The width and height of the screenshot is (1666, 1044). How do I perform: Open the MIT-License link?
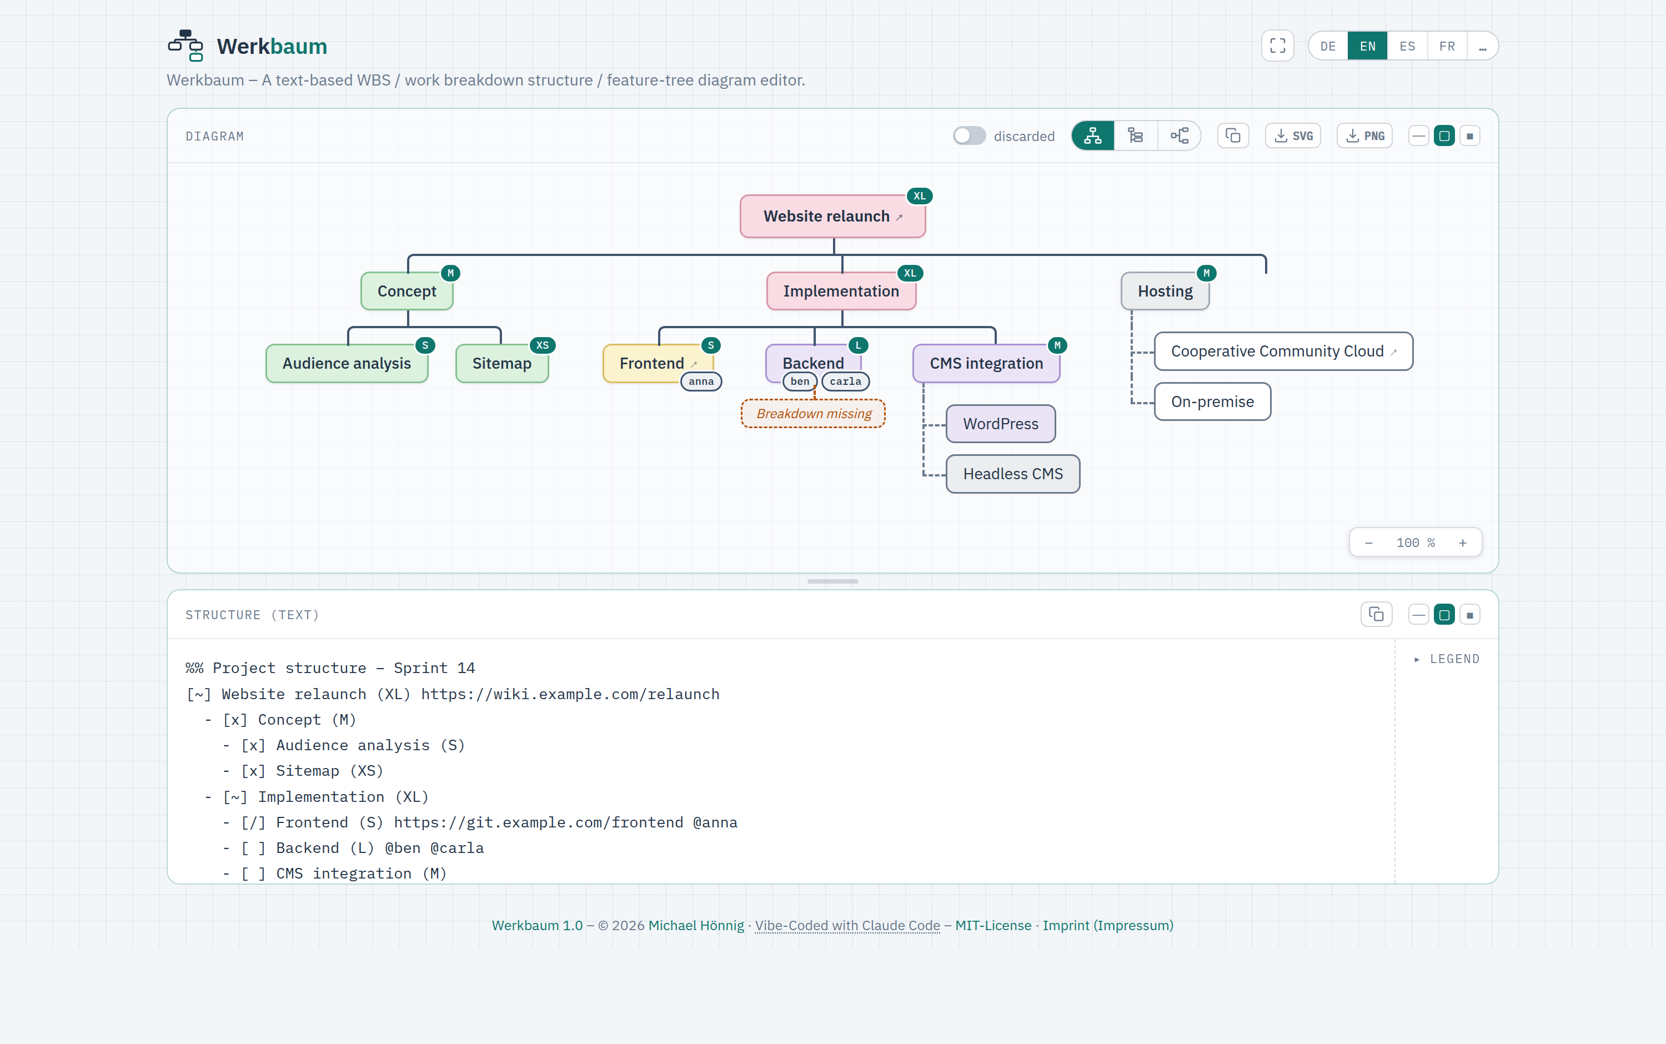[993, 925]
